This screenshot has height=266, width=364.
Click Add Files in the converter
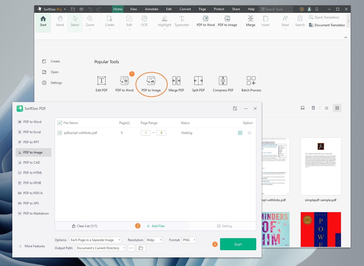155,226
